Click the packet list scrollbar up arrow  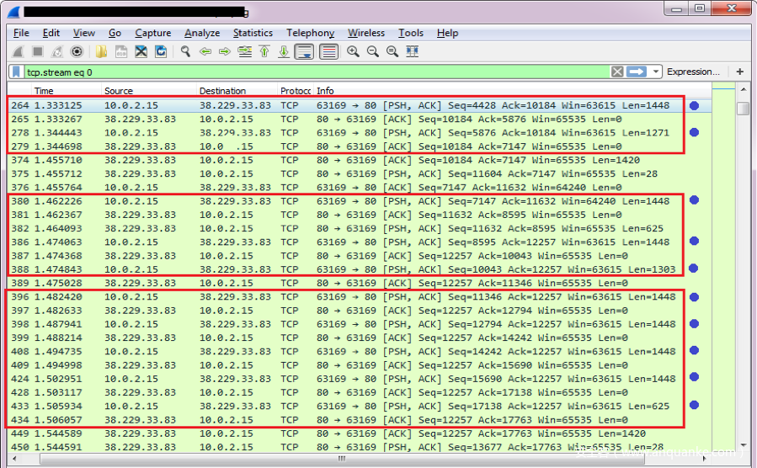pyautogui.click(x=742, y=90)
